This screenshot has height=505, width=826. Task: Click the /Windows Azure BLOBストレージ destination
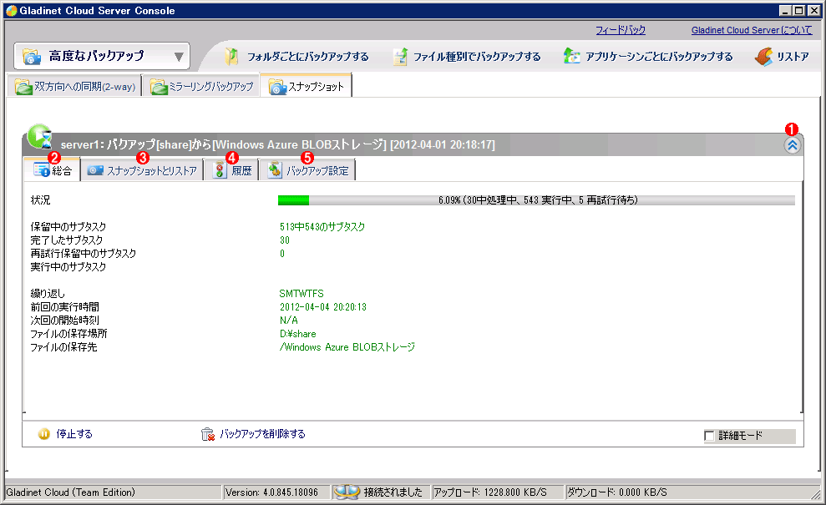point(347,347)
